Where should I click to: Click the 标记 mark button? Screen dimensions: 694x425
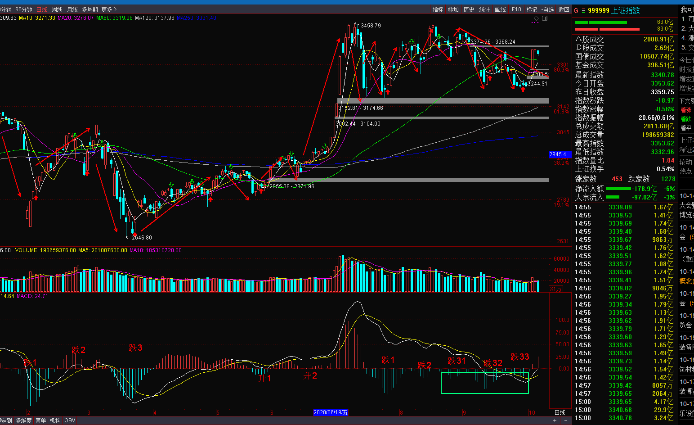tap(532, 9)
